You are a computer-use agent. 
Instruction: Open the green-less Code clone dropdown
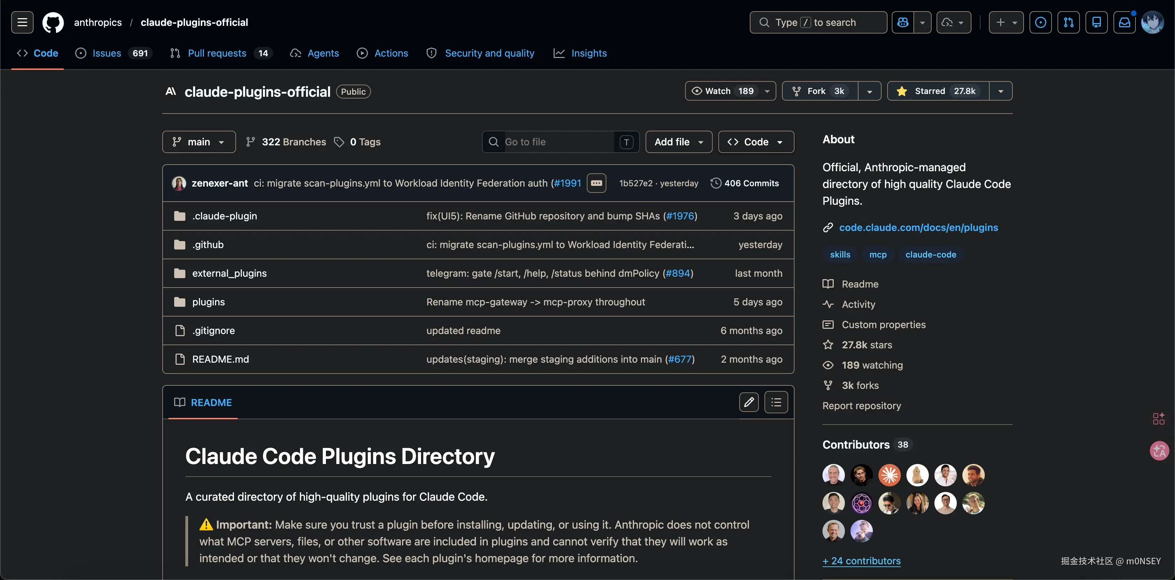coord(756,142)
